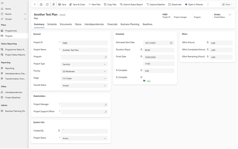Select the Summary tab
238x149 pixels.
coord(39,24)
